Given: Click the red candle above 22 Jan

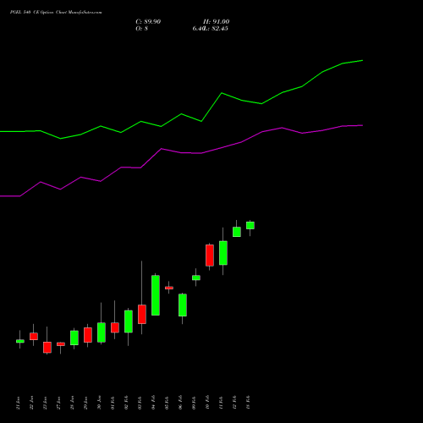Looking at the screenshot, I should tap(34, 336).
